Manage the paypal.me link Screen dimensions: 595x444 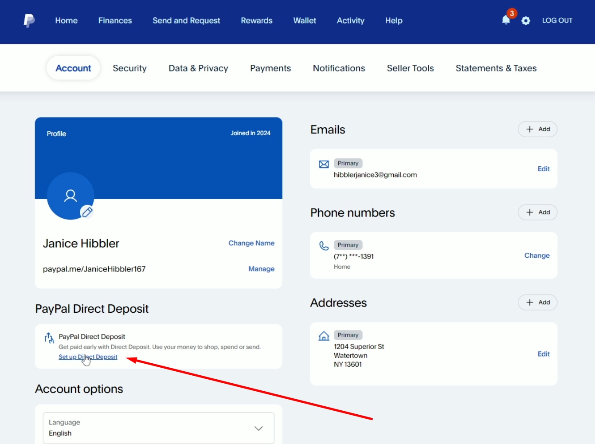tap(261, 269)
